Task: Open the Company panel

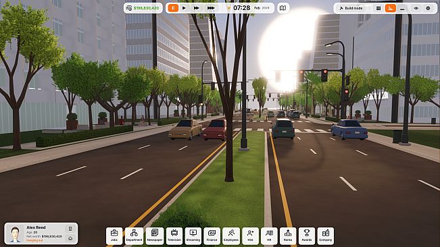Action: pyautogui.click(x=326, y=236)
